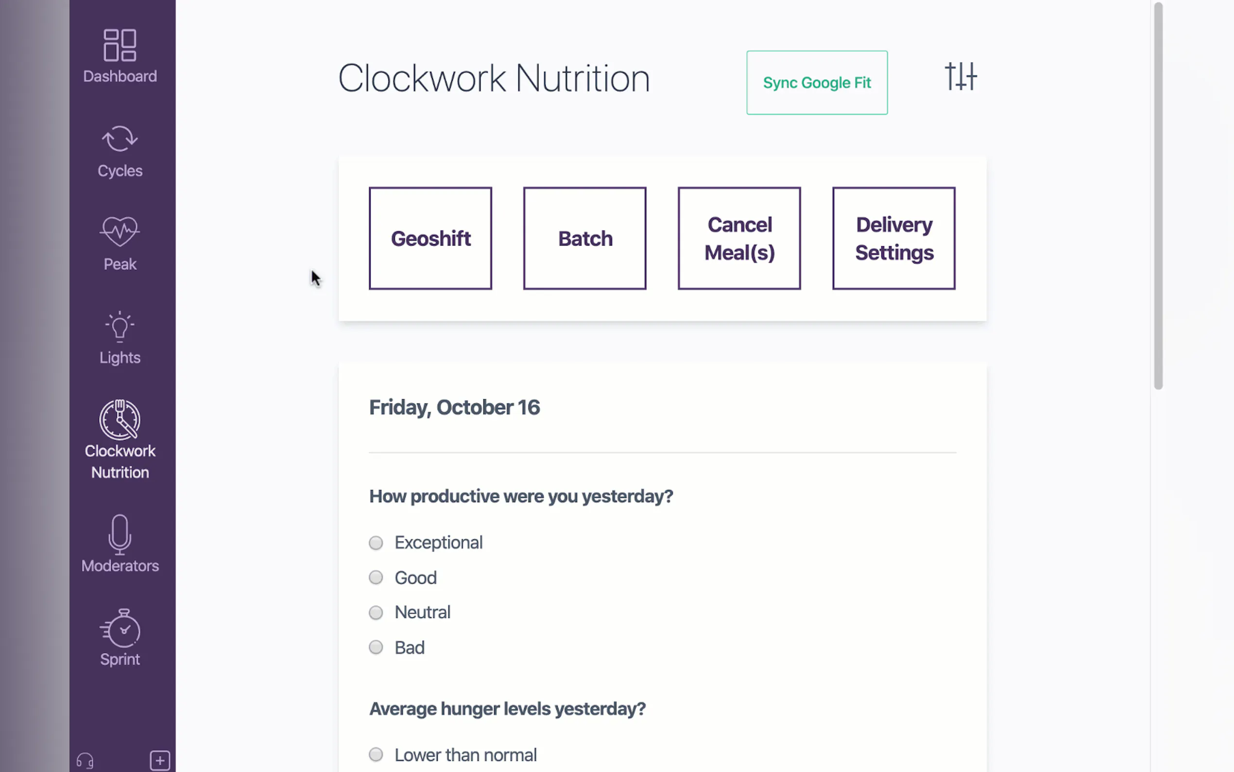Open Clockwork Nutrition sidebar icon
The image size is (1234, 772).
tap(120, 420)
